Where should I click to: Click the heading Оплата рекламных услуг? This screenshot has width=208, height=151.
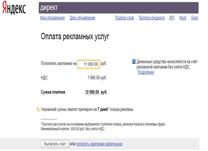pyautogui.click(x=75, y=36)
